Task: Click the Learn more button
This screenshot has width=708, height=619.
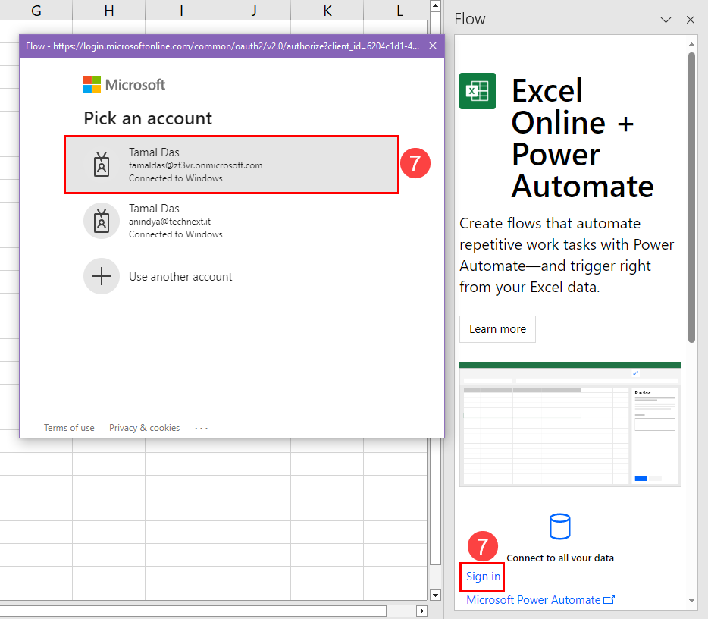Action: click(x=497, y=329)
